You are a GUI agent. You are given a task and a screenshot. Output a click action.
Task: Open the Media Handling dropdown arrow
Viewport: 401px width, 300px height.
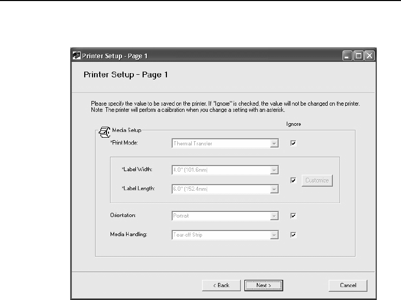point(274,235)
